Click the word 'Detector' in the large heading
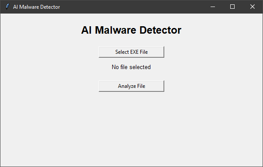 160,30
